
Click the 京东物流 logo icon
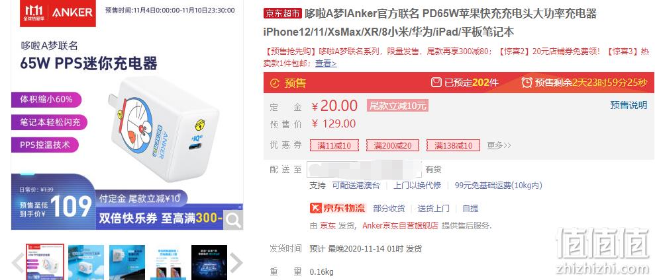point(338,208)
